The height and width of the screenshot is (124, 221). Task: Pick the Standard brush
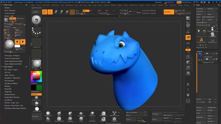70,119
